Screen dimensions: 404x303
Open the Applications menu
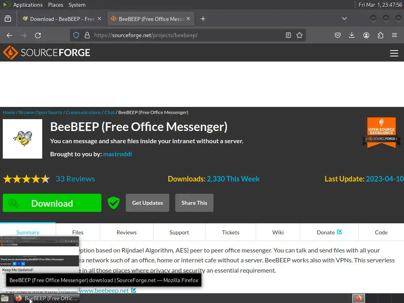[x=28, y=5]
